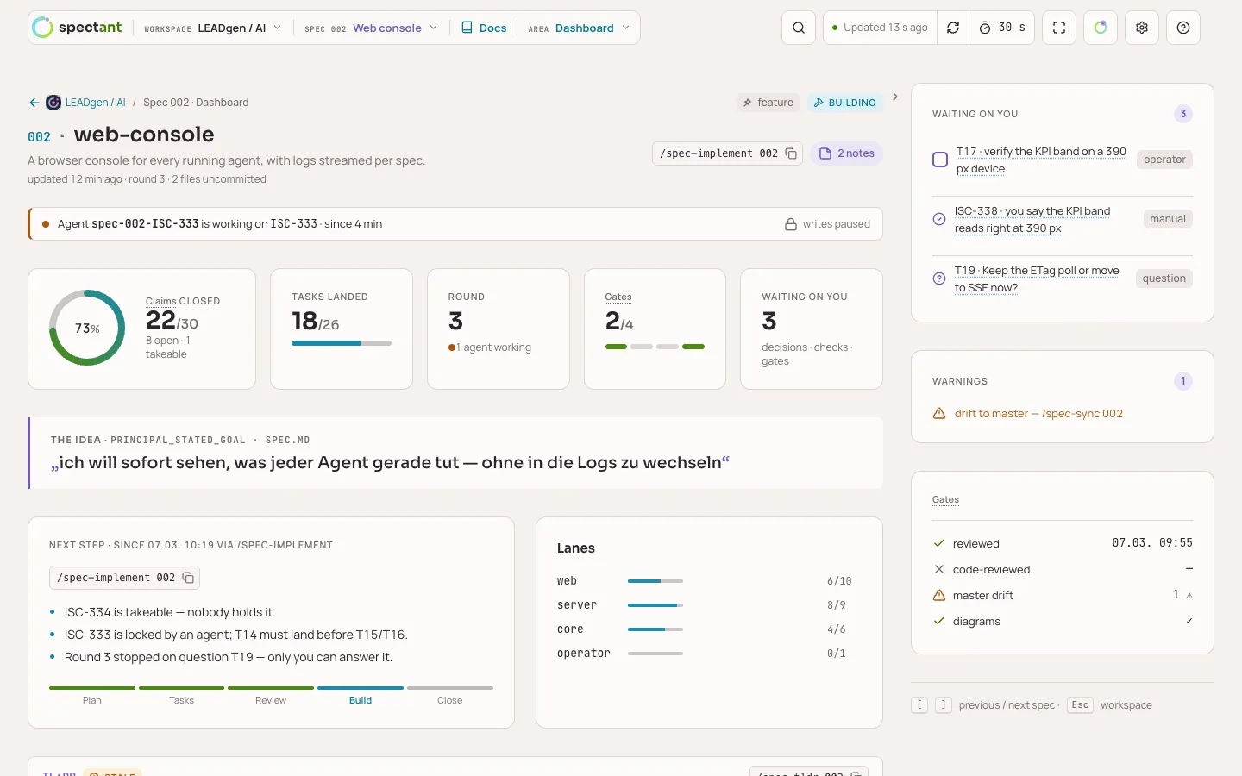Click the question circle icon for T19

(939, 278)
